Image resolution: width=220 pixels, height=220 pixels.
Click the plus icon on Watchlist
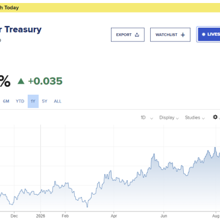point(183,35)
